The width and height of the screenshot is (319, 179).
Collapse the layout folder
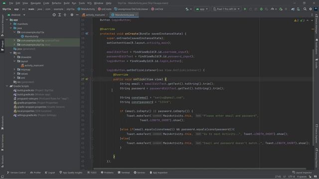(14, 61)
